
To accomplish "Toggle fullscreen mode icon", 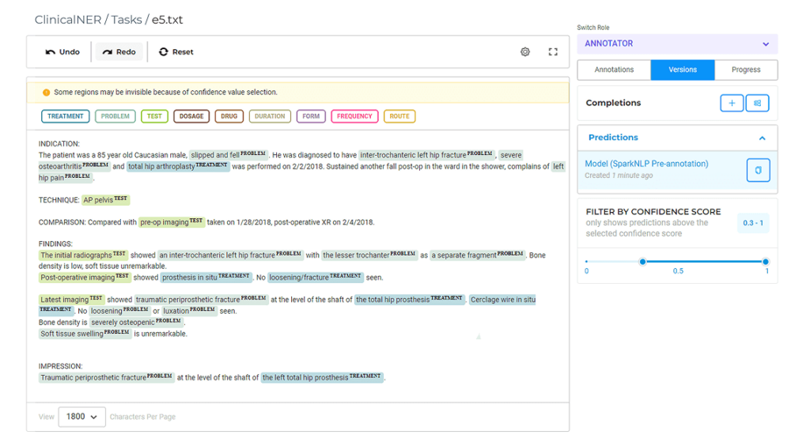I will pos(553,51).
